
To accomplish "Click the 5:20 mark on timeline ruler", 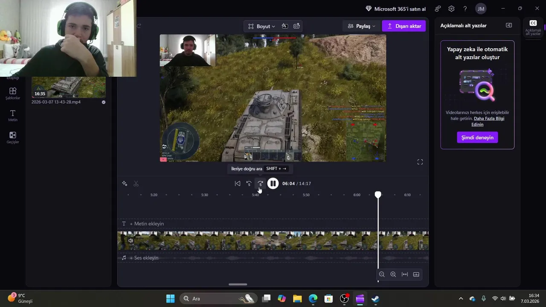I will (154, 195).
